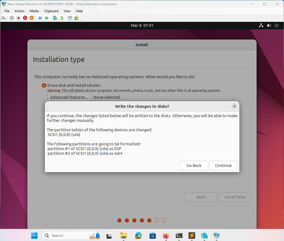Click Continue to write changes to disks
The image size is (284, 241).
pyautogui.click(x=223, y=165)
